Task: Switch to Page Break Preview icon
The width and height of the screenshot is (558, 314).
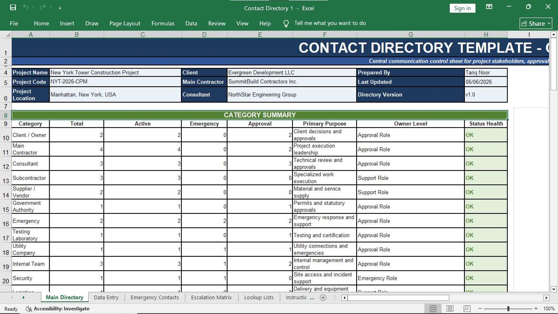Action: click(x=467, y=309)
